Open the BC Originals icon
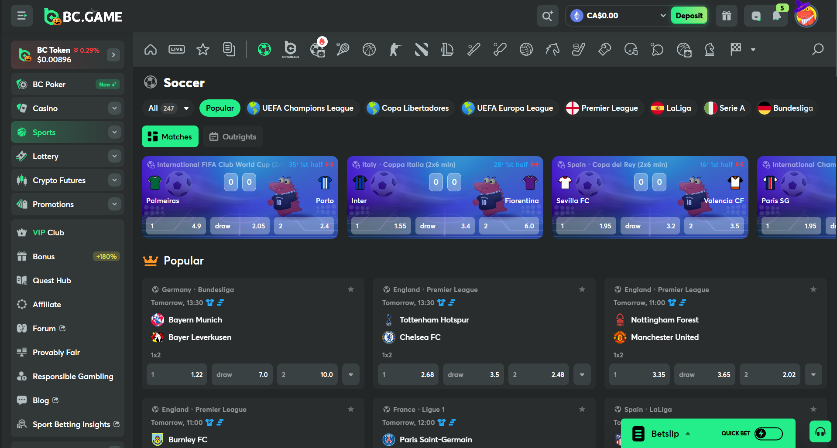 pyautogui.click(x=290, y=49)
